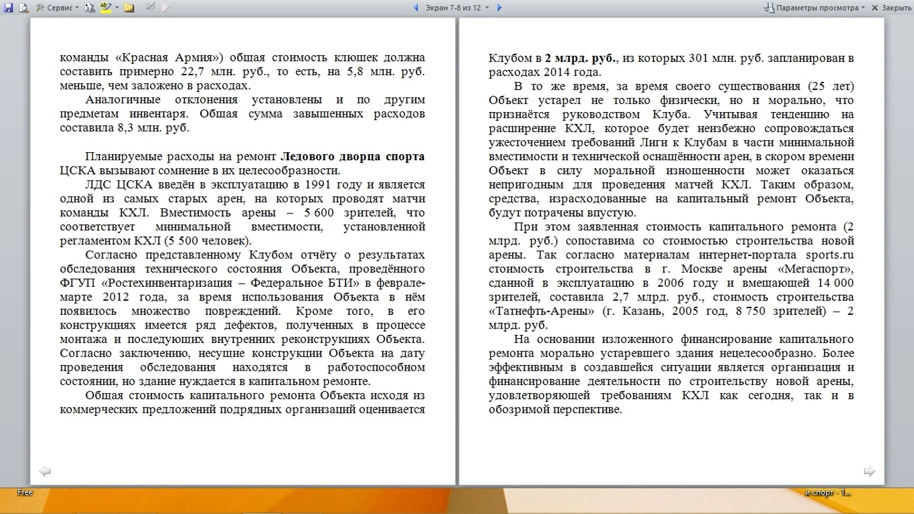Expand the highlight color dropdown arrow
The width and height of the screenshot is (914, 514).
pos(116,8)
